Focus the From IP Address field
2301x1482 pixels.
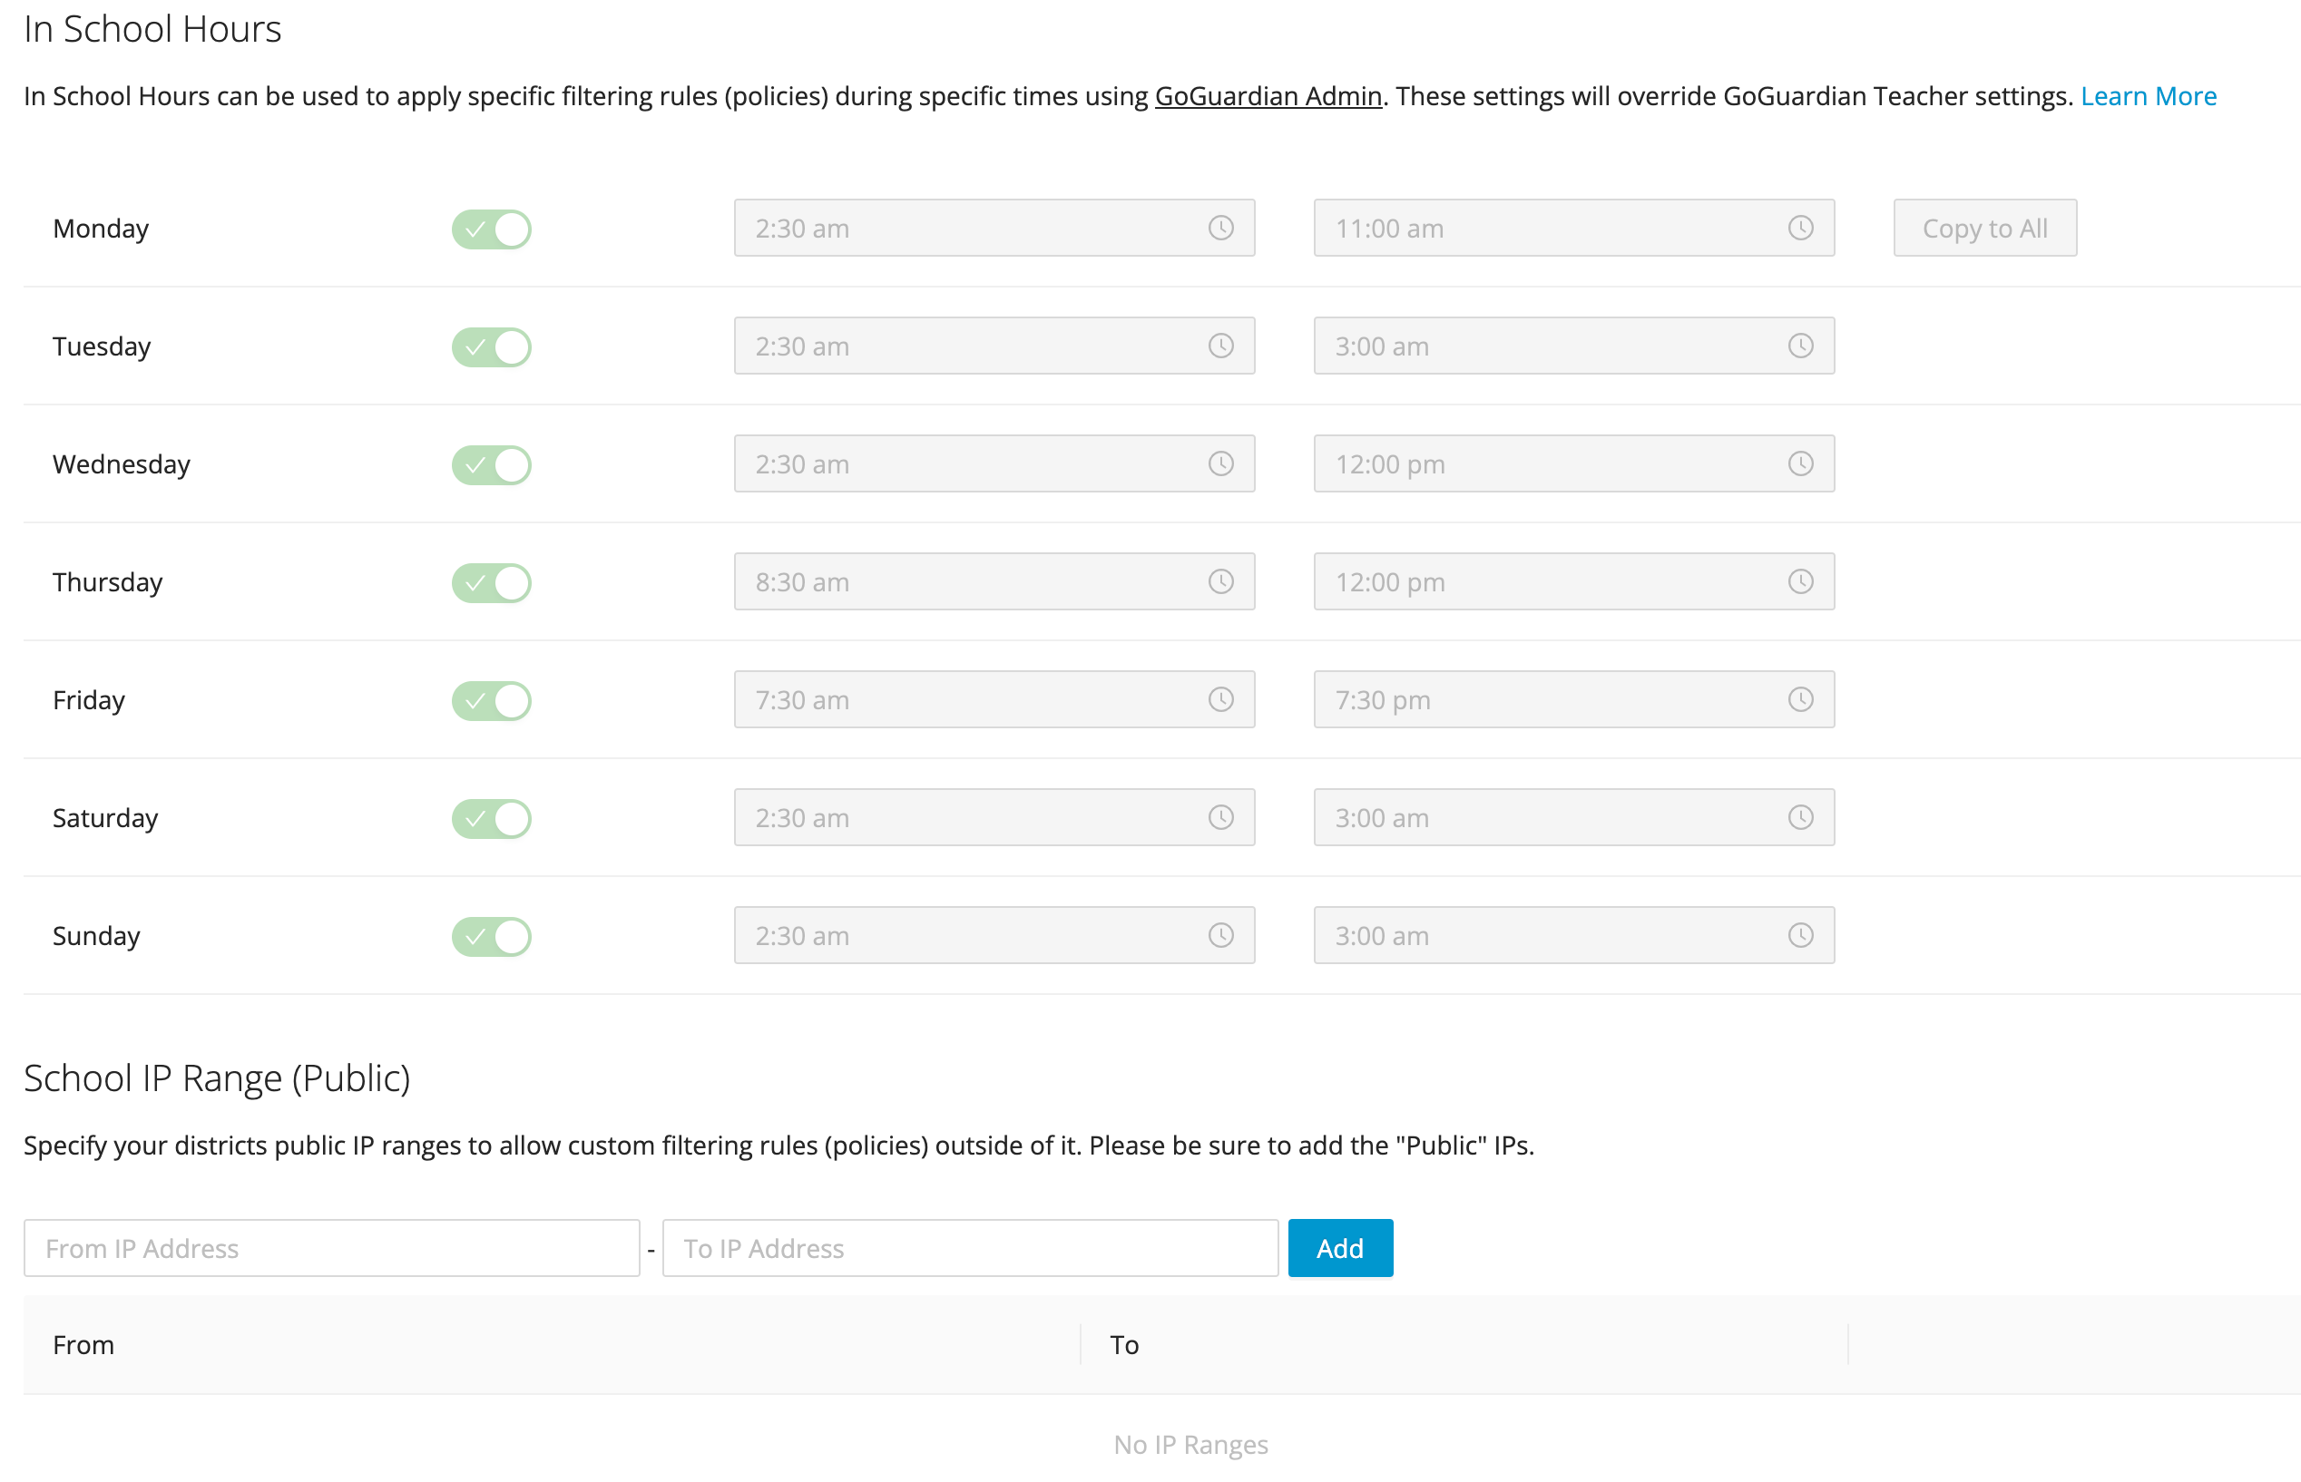[x=331, y=1248]
